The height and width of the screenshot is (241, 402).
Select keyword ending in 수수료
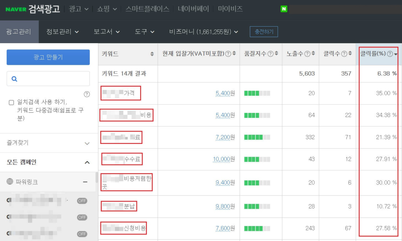tap(122, 159)
